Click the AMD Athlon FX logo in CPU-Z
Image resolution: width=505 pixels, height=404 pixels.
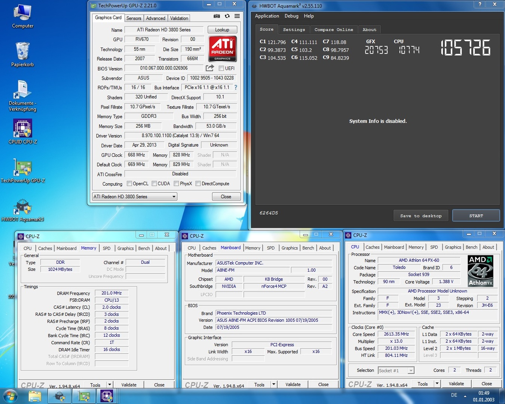click(x=480, y=271)
